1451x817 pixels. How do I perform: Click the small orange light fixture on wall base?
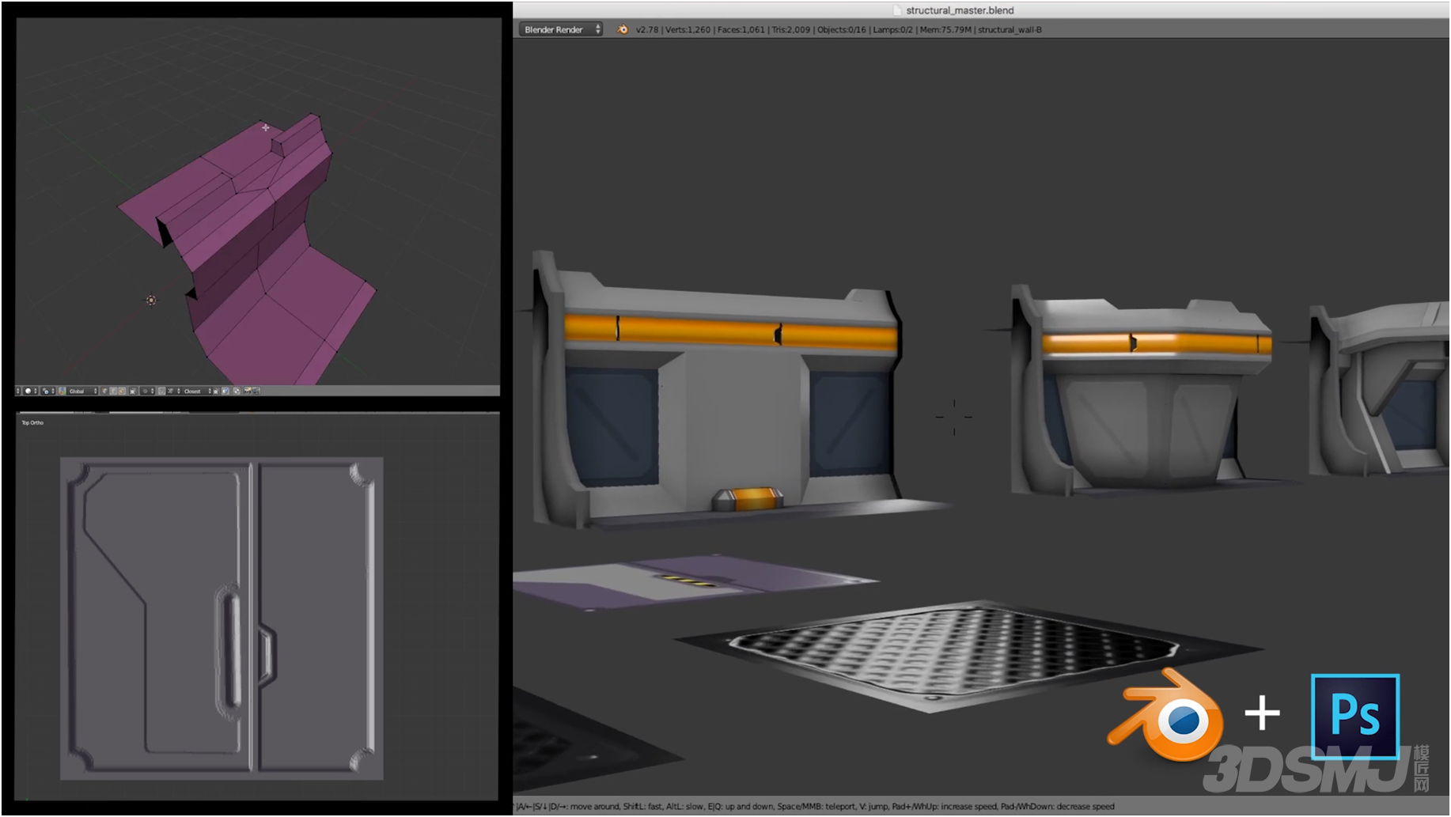coord(748,499)
